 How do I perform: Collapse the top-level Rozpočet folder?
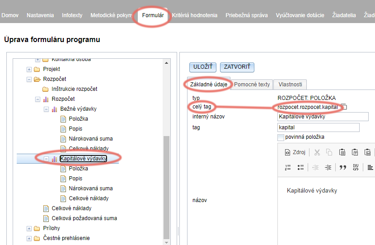tap(29, 79)
